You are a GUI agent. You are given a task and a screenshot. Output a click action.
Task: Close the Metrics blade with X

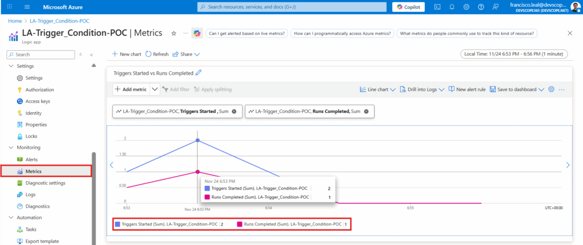tap(569, 33)
